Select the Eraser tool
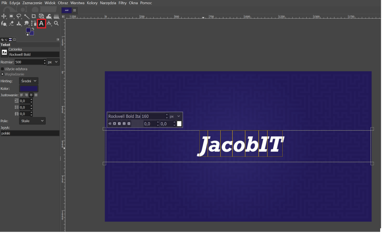 coord(11,23)
